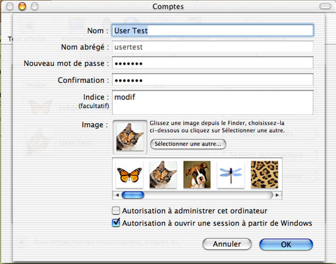Click the current cat image well
The height and width of the screenshot is (264, 336).
(130, 137)
